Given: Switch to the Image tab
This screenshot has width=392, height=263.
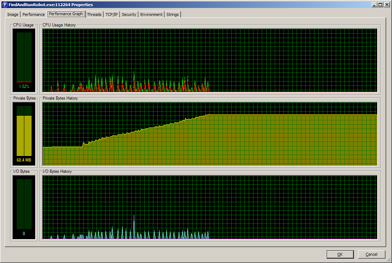Looking at the screenshot, I should click(x=12, y=14).
